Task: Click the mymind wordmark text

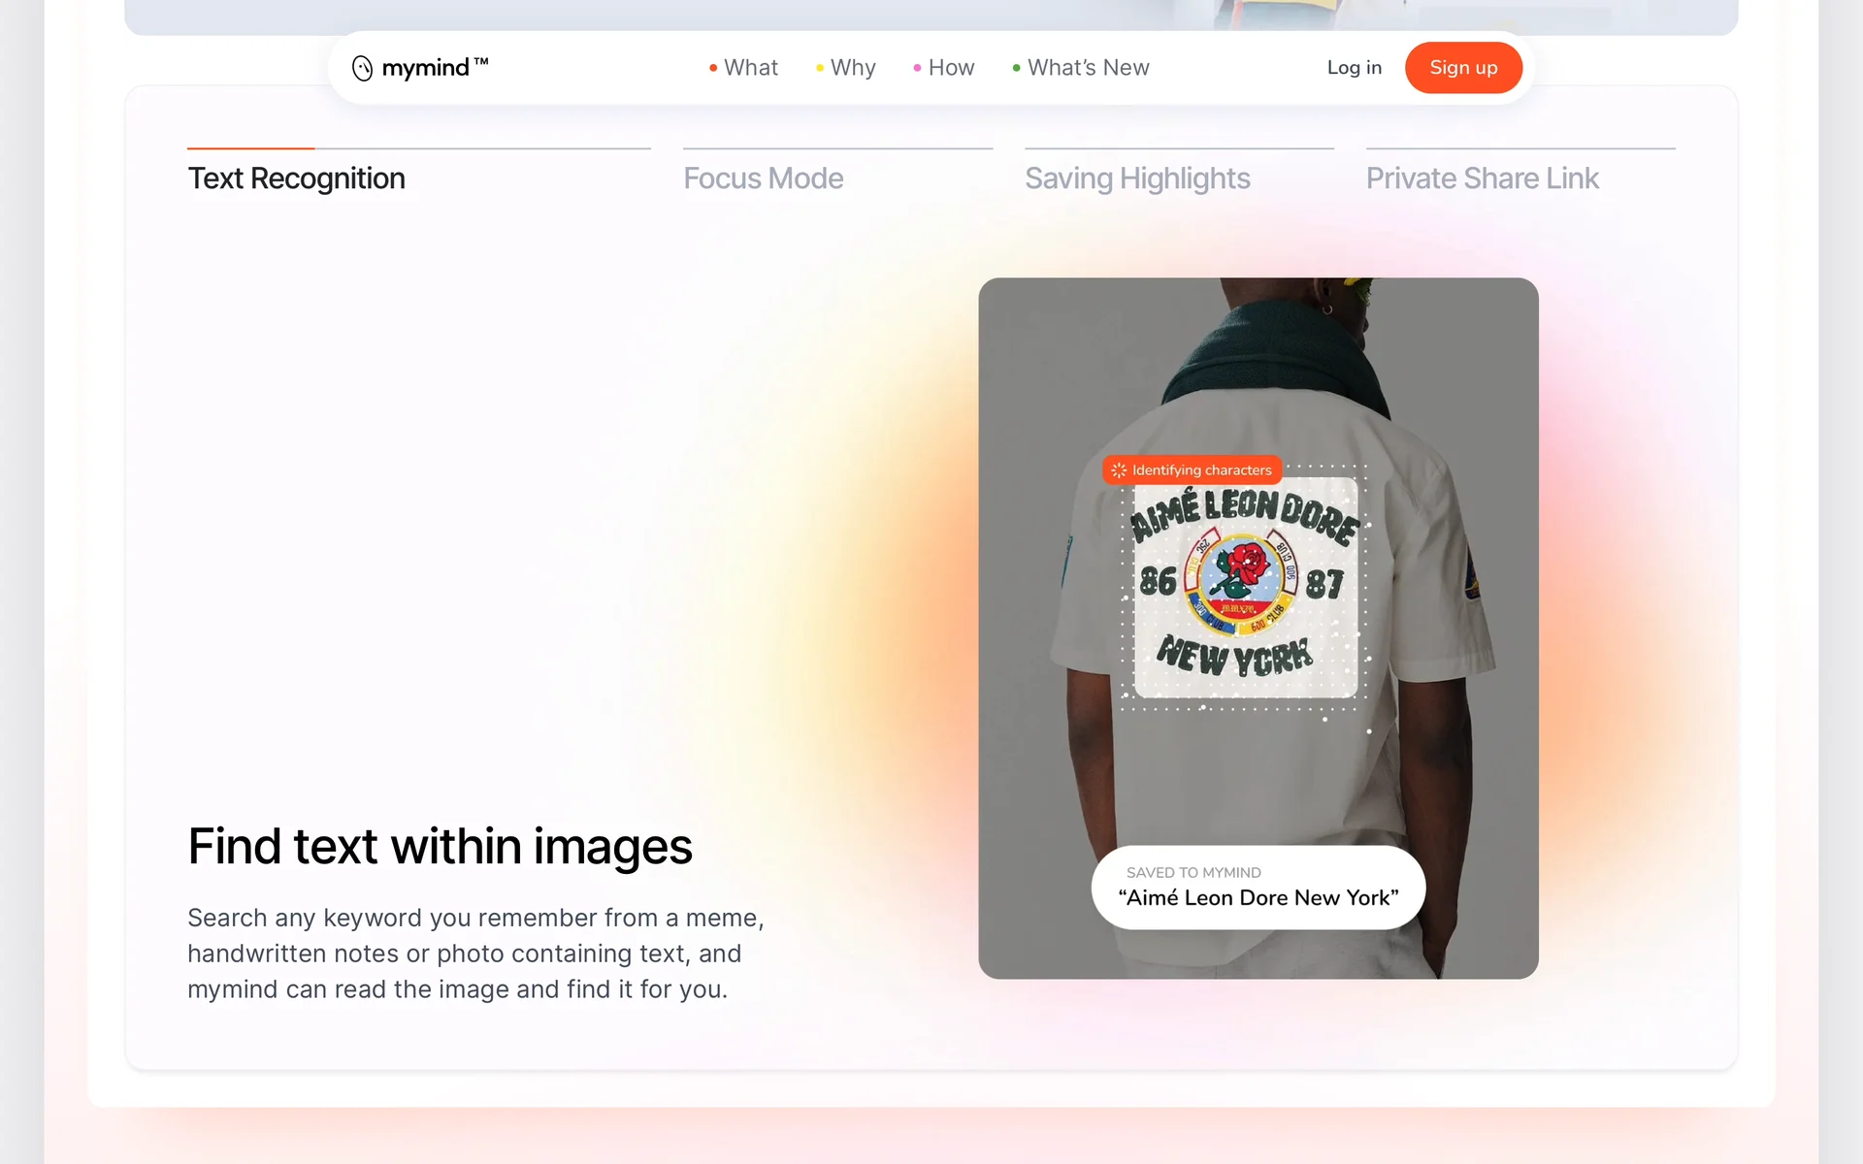Action: pyautogui.click(x=426, y=68)
